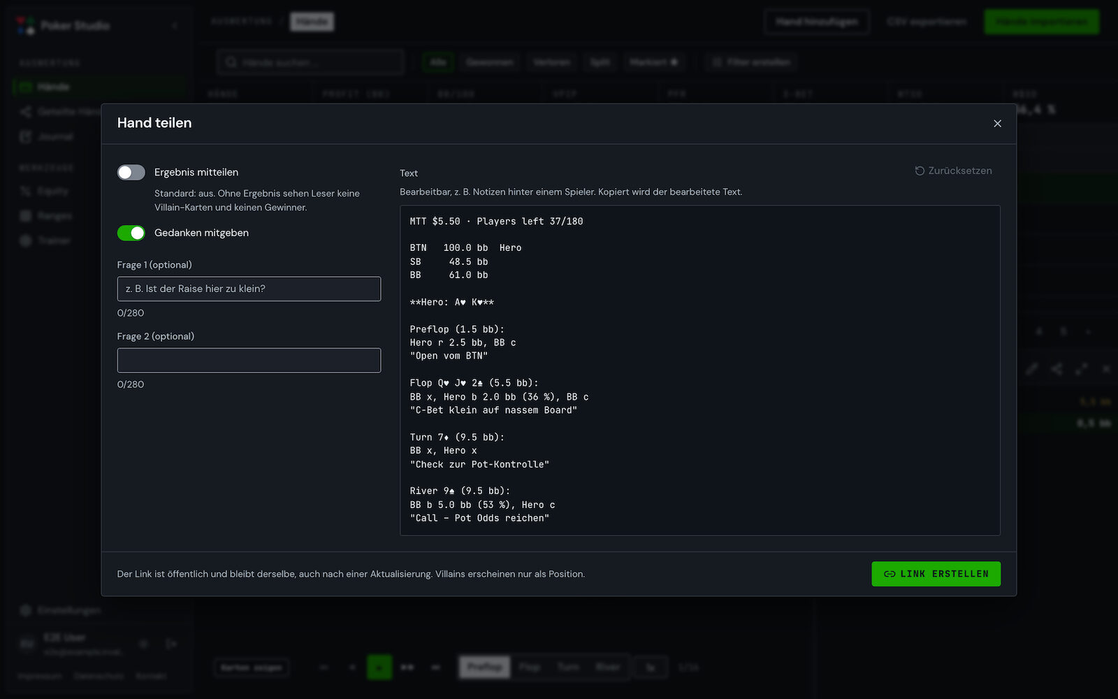Select the Gewonnen filter chip in the background

(490, 62)
